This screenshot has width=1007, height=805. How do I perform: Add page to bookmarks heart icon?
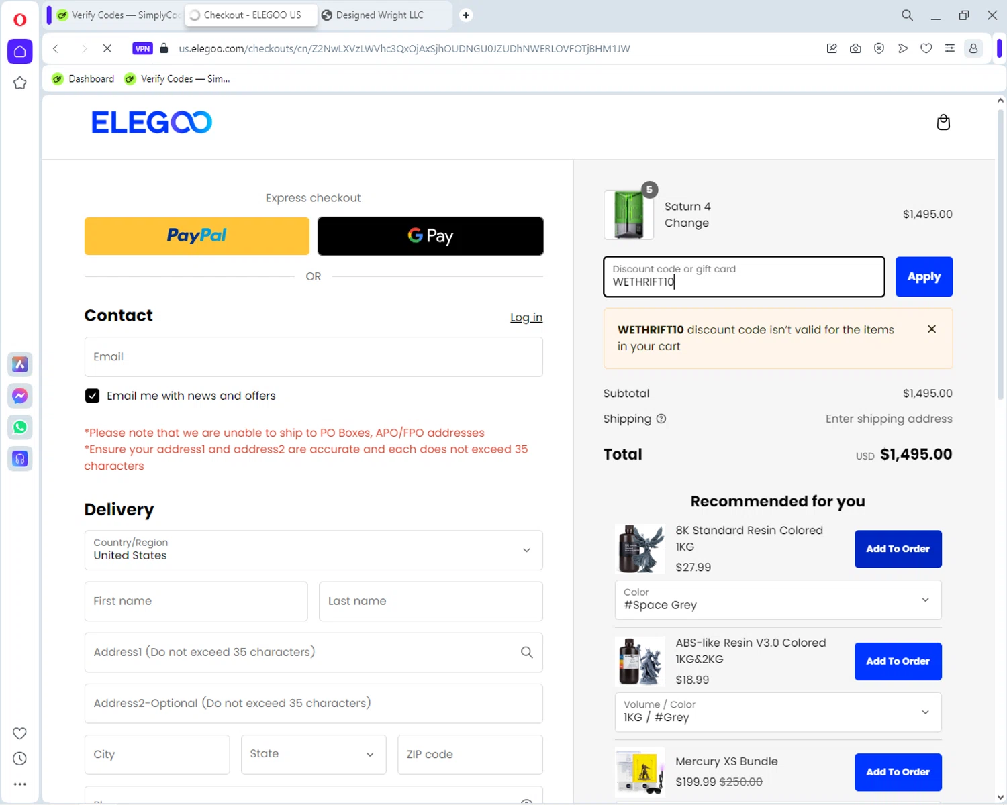(x=926, y=48)
